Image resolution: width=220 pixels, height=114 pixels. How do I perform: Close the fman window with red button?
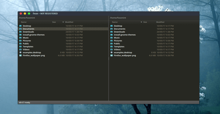(x=21, y=14)
